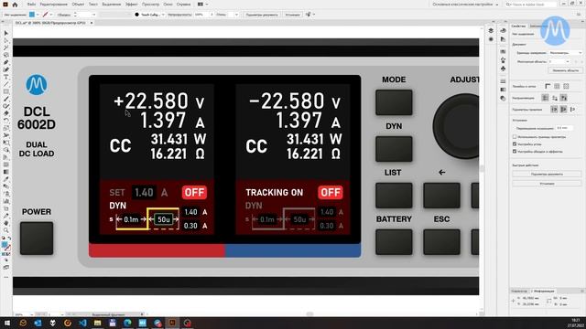The width and height of the screenshot is (586, 329).
Task: Click the blue fill swatch in control bar
Action: coord(32,15)
